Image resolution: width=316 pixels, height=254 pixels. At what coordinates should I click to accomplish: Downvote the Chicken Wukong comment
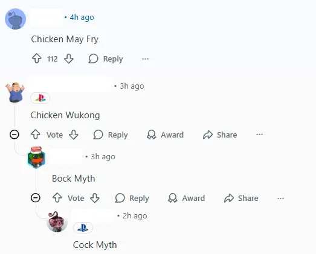point(74,135)
